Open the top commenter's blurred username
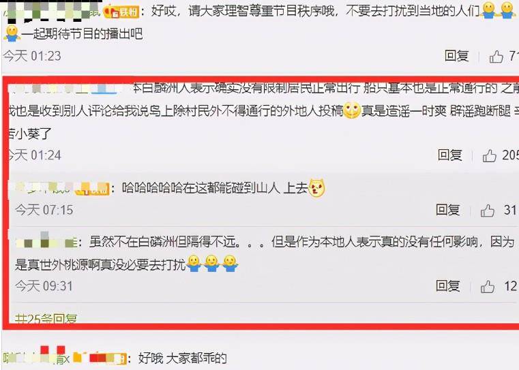This screenshot has width=519, height=370. point(51,11)
